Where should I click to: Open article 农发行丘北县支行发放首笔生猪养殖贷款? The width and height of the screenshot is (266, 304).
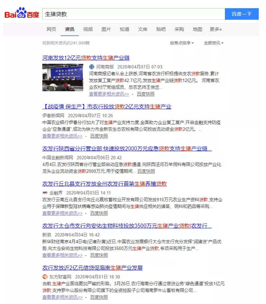tap(104, 184)
